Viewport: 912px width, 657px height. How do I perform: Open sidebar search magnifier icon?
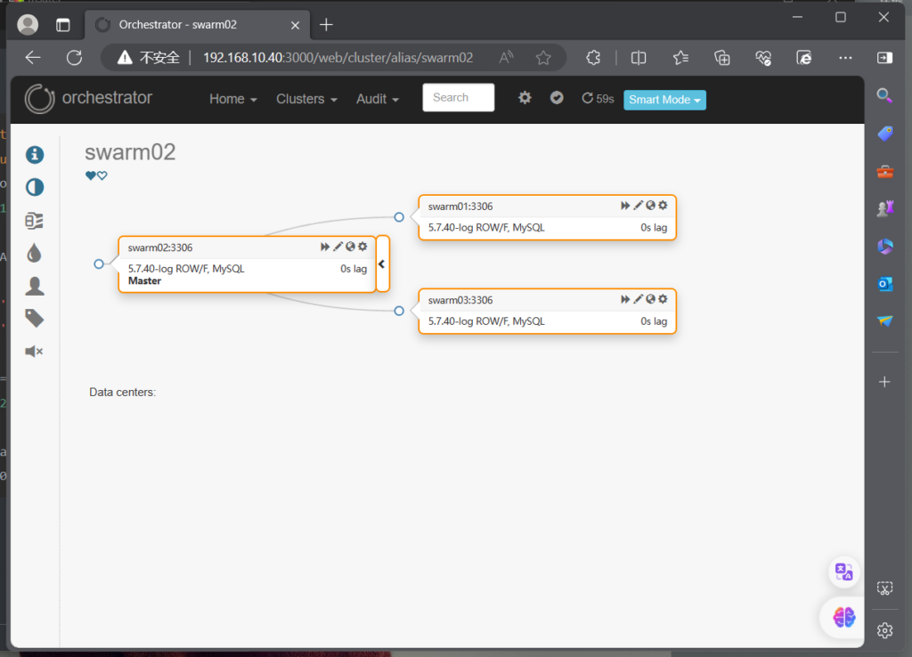884,95
